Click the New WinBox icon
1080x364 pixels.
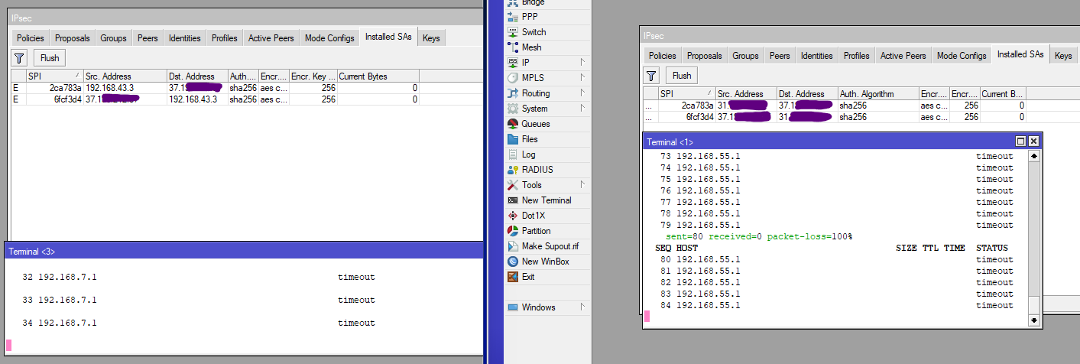coord(513,262)
